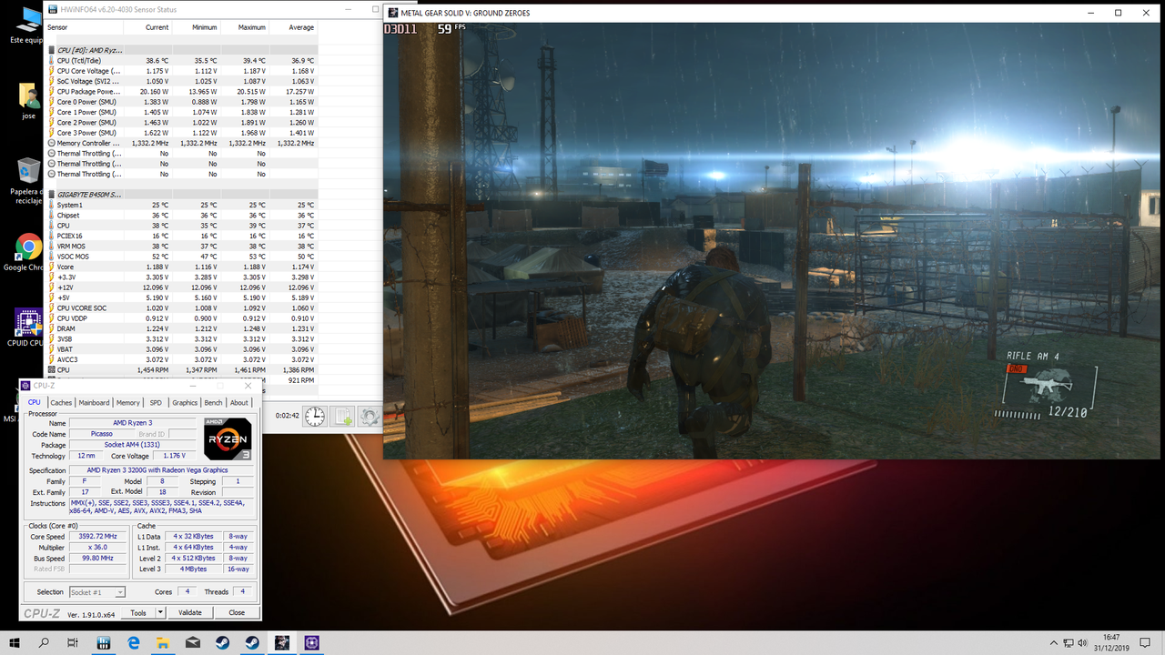Click the Tools button in CPU-Z

pos(138,612)
